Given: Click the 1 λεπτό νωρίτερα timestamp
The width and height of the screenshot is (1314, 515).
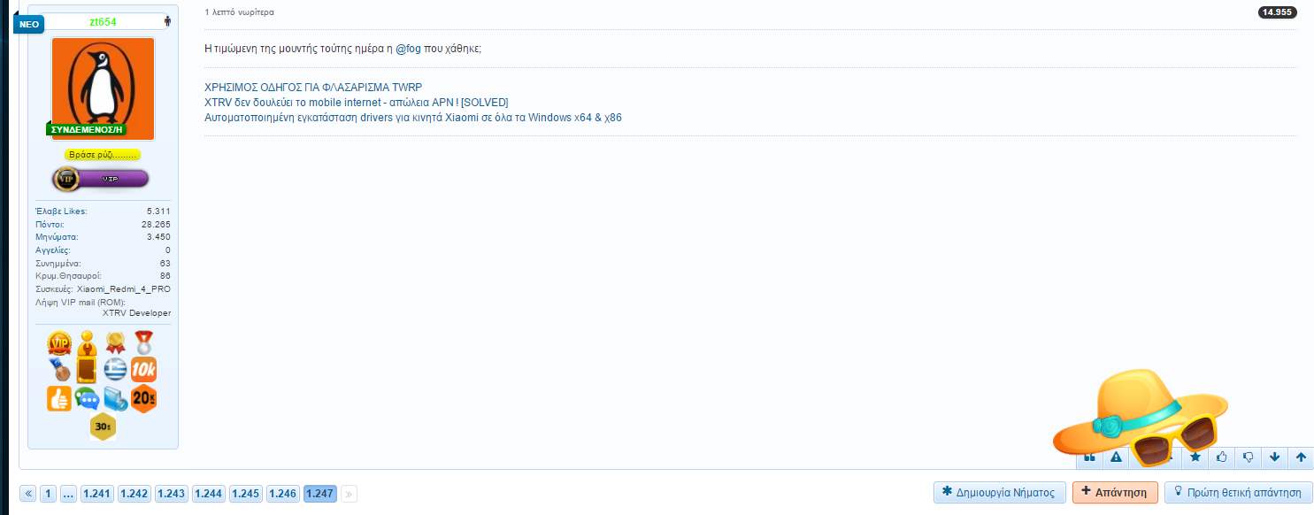Looking at the screenshot, I should [239, 12].
